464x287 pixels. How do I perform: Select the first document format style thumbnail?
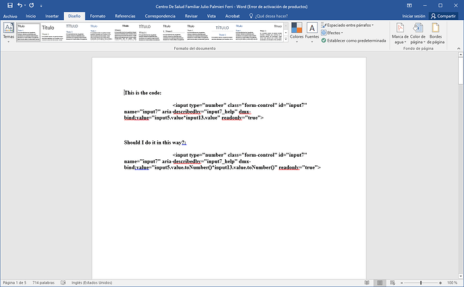tap(28, 32)
